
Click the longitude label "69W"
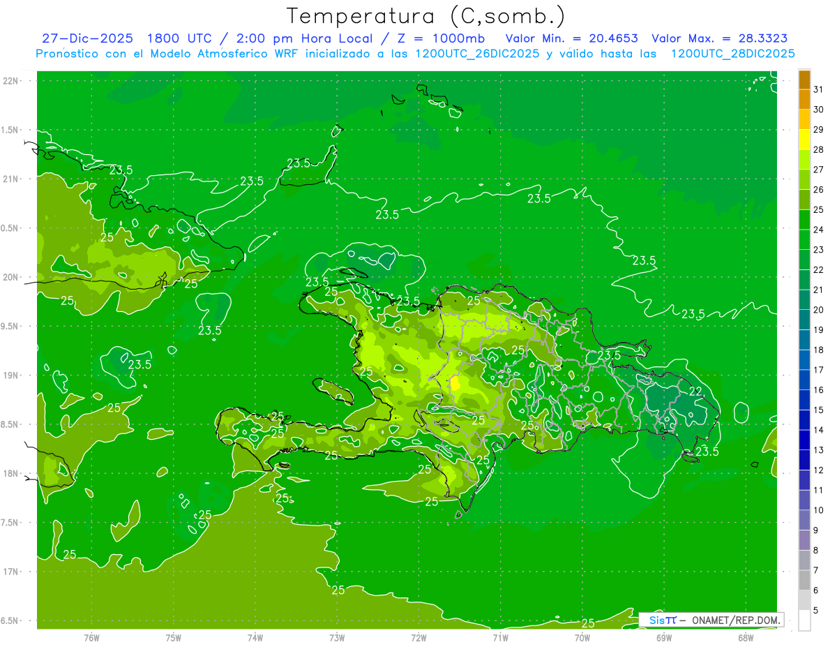(x=664, y=637)
